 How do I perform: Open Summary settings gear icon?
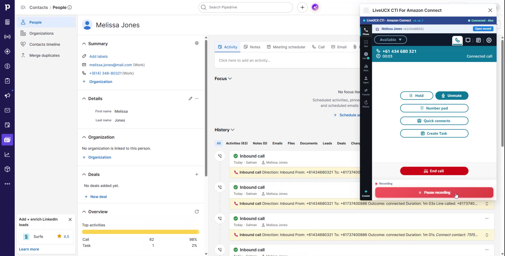pos(197,43)
